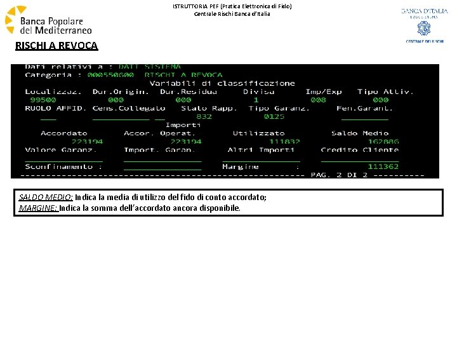Click the MARGINE definition label
The height and width of the screenshot is (343, 457).
[39, 208]
